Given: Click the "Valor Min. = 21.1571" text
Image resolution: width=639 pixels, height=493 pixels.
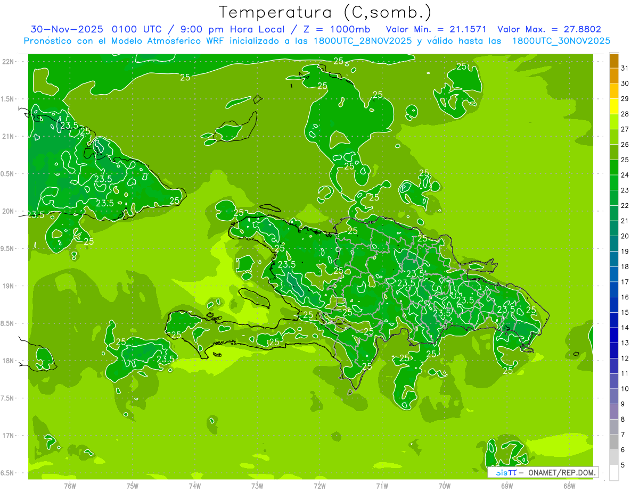Looking at the screenshot, I should (x=436, y=29).
